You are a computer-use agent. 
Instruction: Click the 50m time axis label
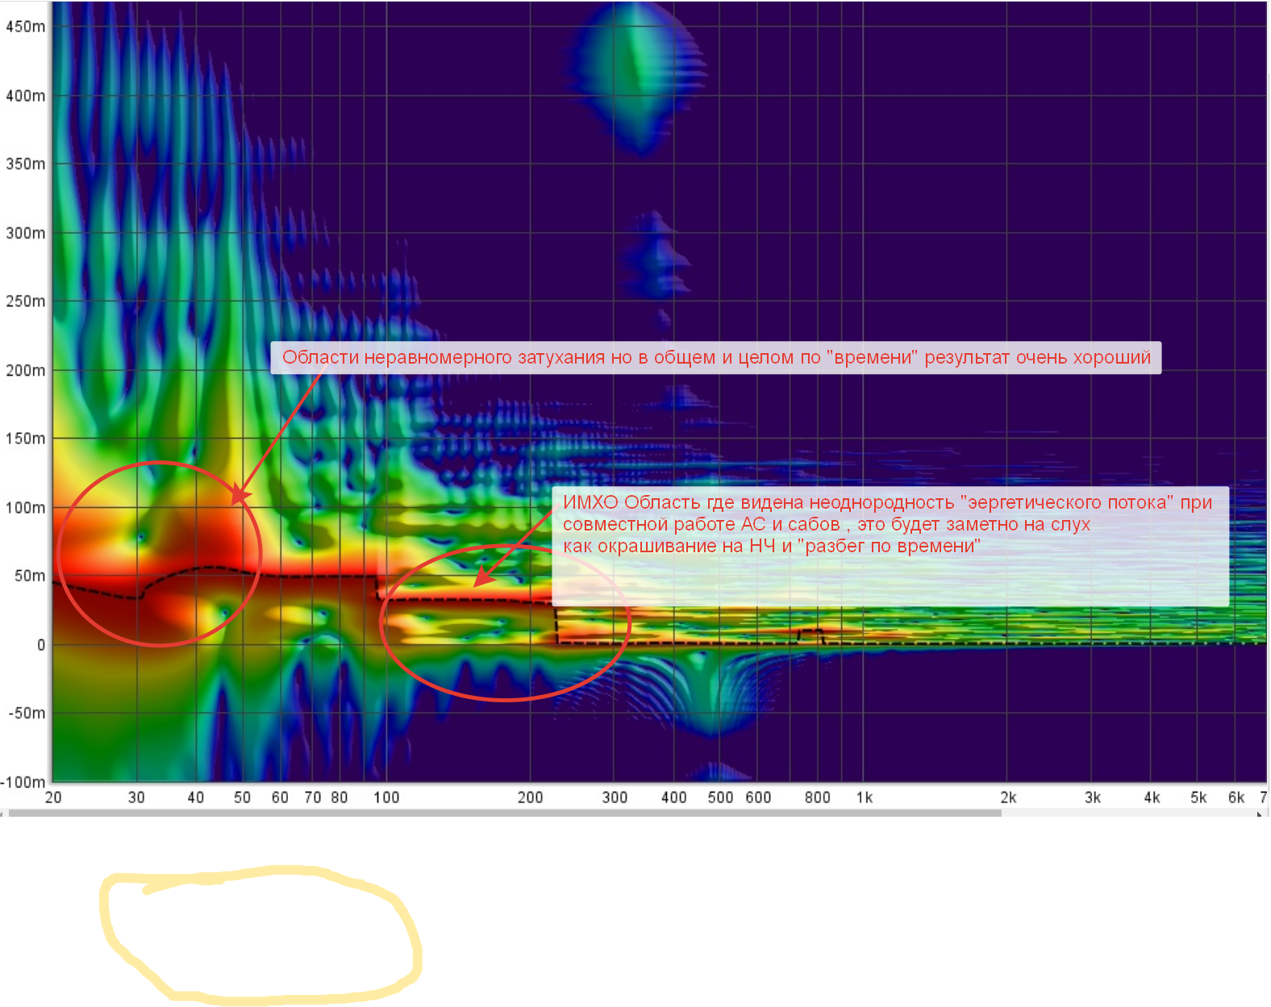click(30, 576)
